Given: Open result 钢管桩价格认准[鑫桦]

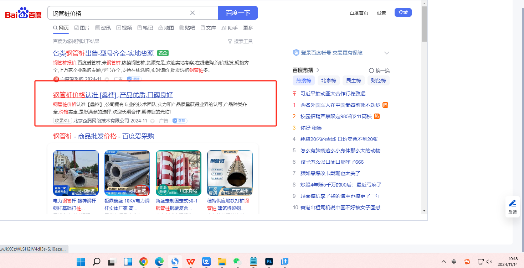Looking at the screenshot, I should (113, 95).
